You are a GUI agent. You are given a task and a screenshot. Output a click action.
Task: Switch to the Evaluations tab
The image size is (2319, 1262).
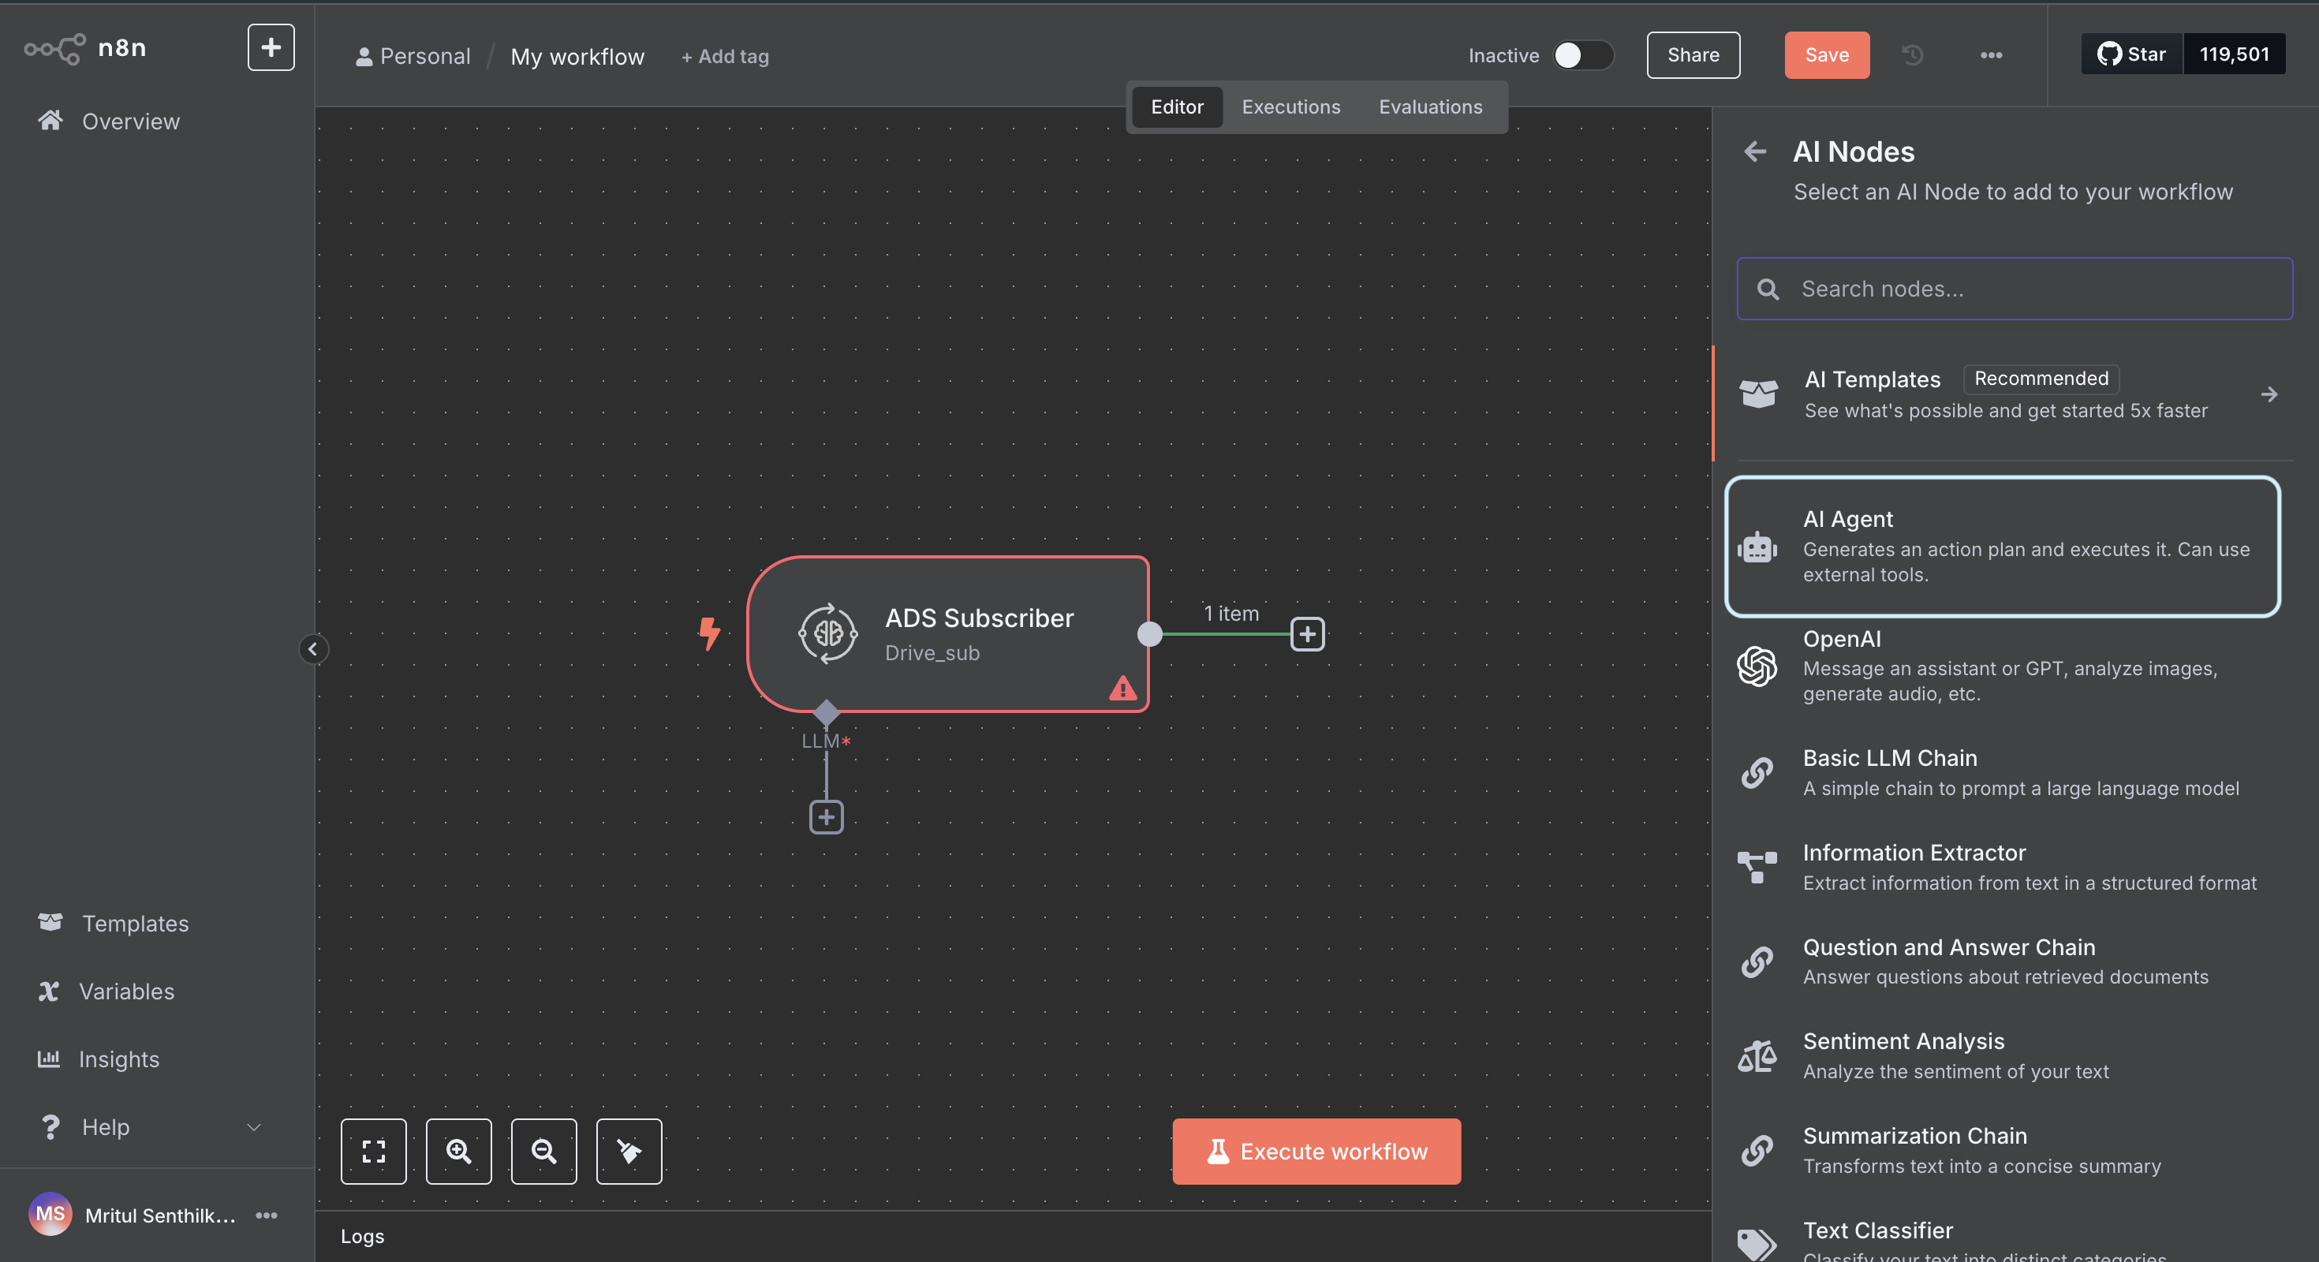click(x=1429, y=106)
